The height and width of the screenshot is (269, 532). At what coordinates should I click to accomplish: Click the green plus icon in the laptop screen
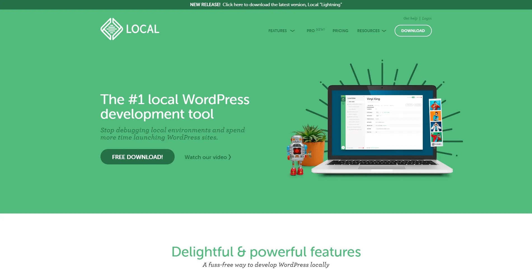coord(343,147)
